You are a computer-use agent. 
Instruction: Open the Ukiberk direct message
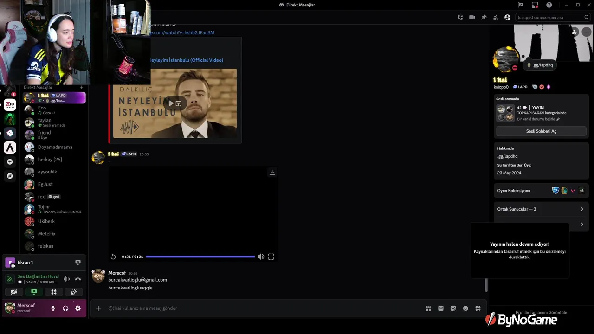click(x=54, y=221)
